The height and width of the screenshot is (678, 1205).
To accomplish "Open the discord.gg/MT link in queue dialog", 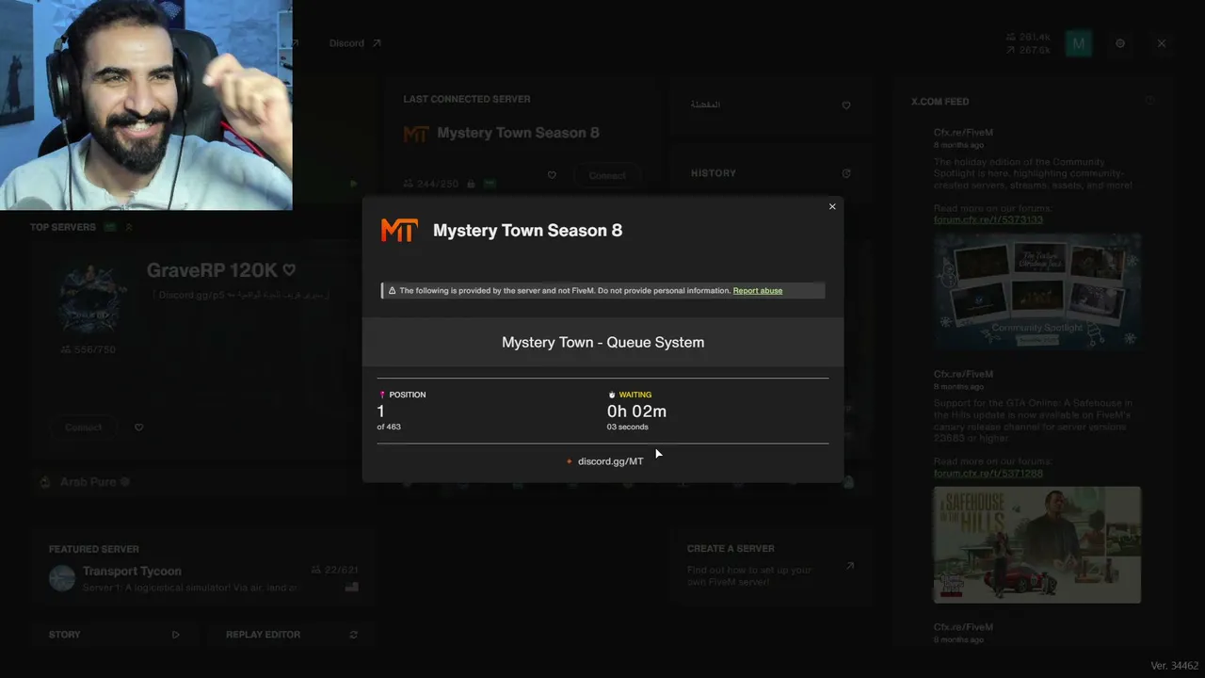I will 610,461.
